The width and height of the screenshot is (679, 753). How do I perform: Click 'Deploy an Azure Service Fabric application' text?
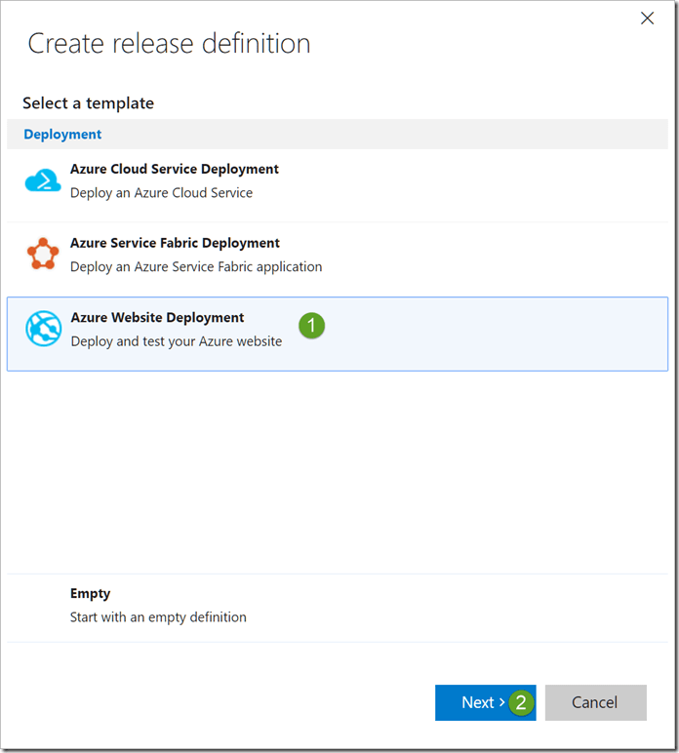tap(195, 266)
